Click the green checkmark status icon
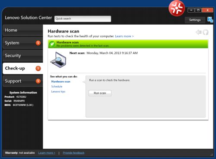Image resolution: width=216 pixels, height=159 pixels. click(x=52, y=44)
